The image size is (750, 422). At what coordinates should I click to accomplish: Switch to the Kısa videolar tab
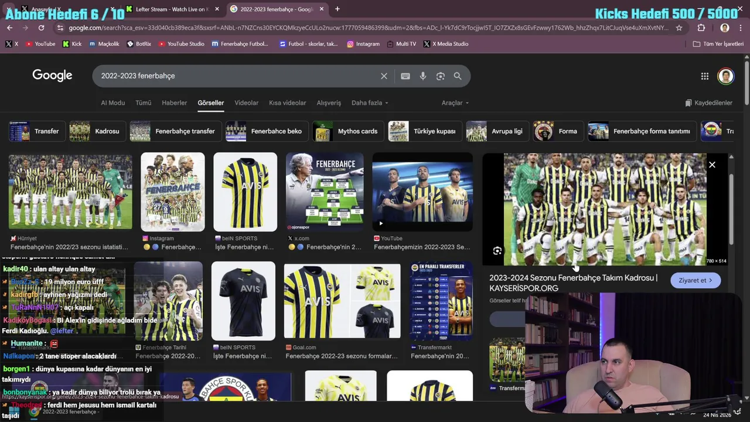[287, 103]
